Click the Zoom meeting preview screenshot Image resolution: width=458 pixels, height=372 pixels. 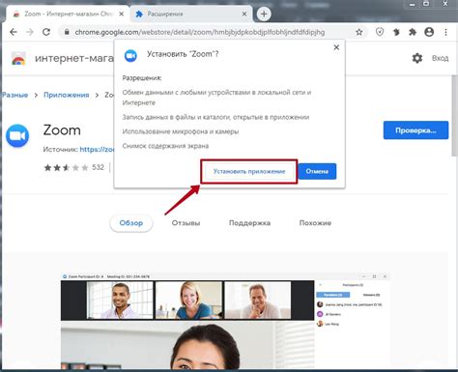225,322
